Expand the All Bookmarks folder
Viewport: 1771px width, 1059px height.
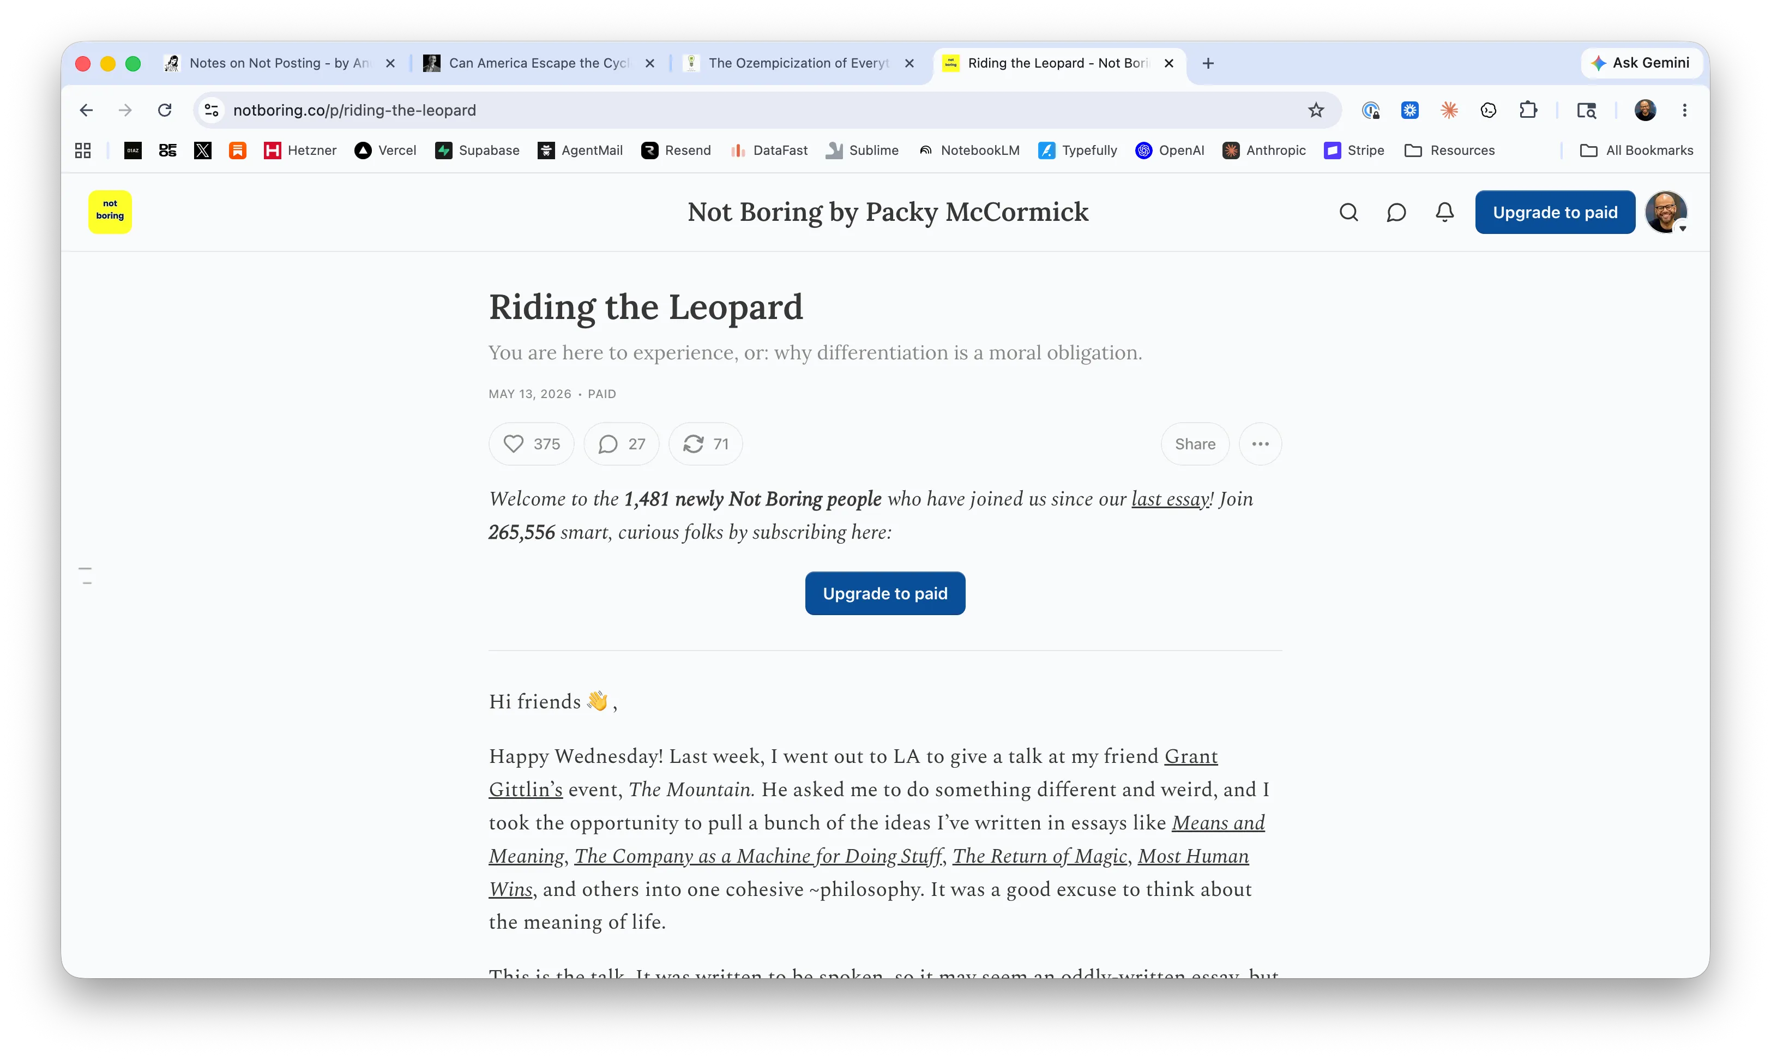pos(1637,150)
